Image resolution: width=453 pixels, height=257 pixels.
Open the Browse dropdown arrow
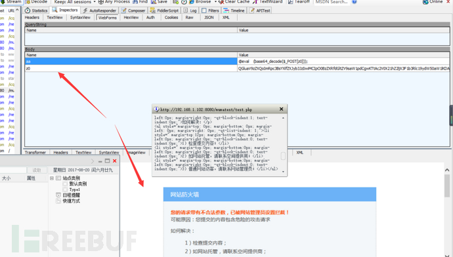click(215, 2)
